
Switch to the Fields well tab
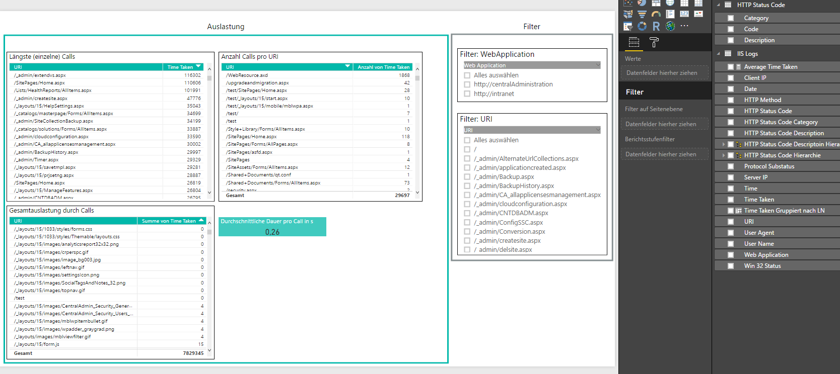coord(634,42)
